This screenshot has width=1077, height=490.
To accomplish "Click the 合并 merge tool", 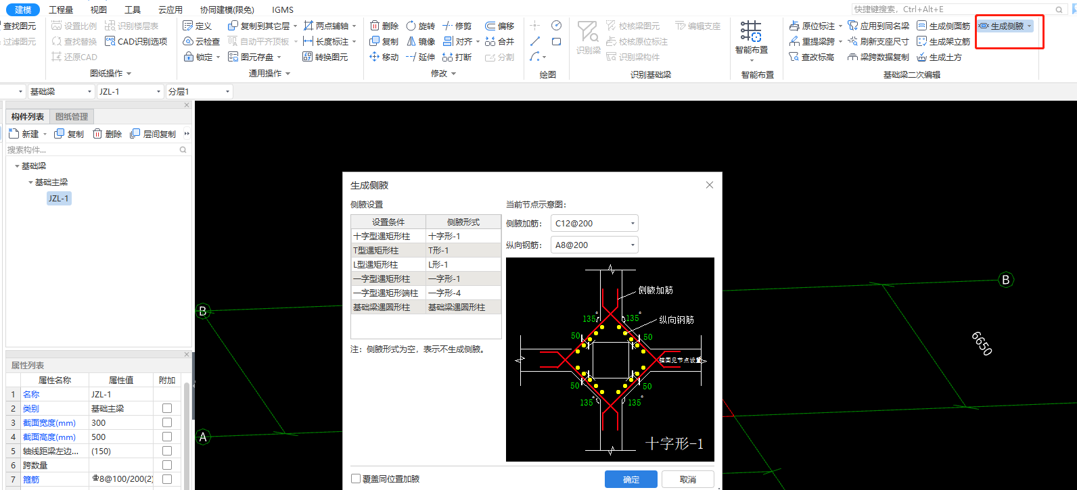I will 500,41.
